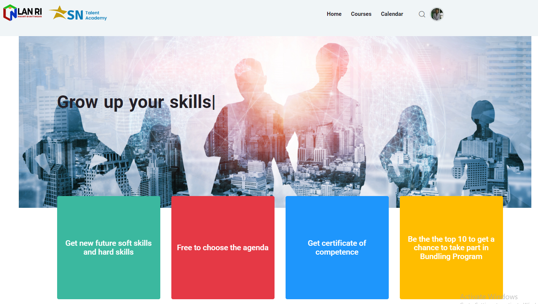Screen dimensions: 538x304
Task: Click the LAN RI hexagon logo icon
Action: pos(10,13)
